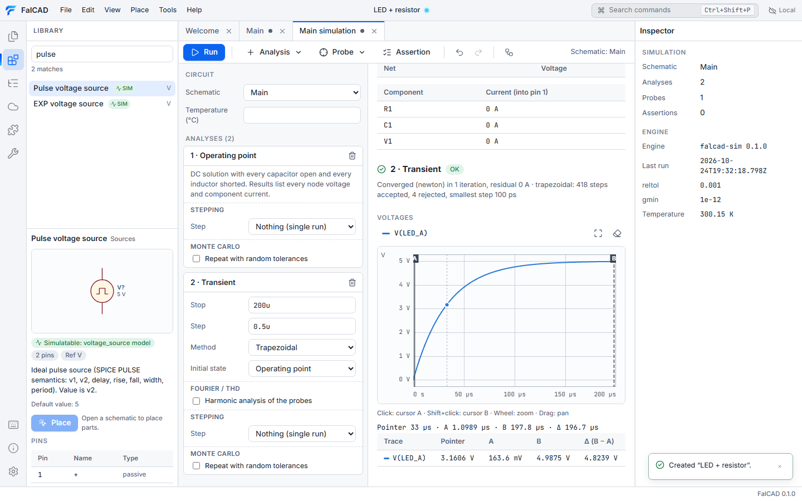Screen dimensions: 802x501
Task: Open the Place menu
Action: click(140, 10)
